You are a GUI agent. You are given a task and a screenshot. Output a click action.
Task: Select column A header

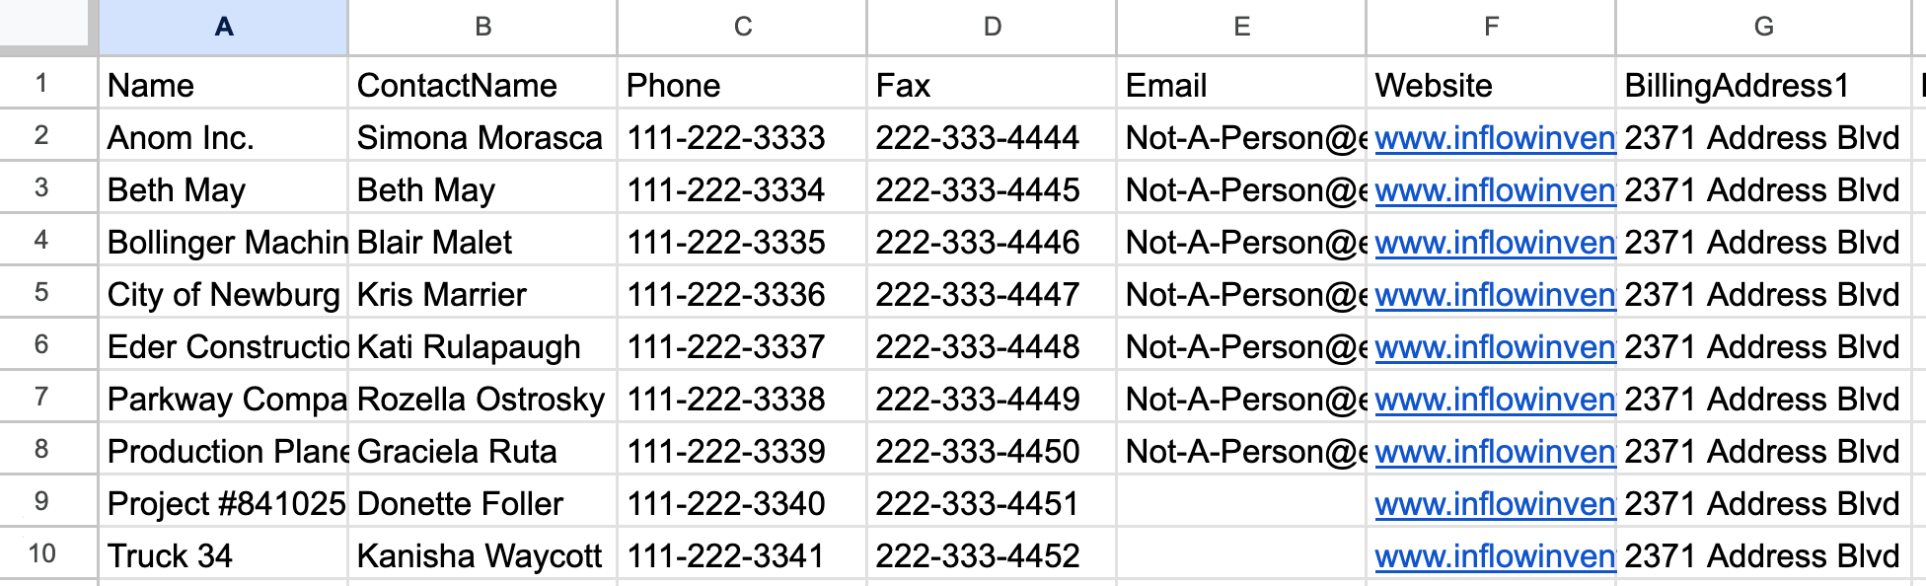pos(224,27)
